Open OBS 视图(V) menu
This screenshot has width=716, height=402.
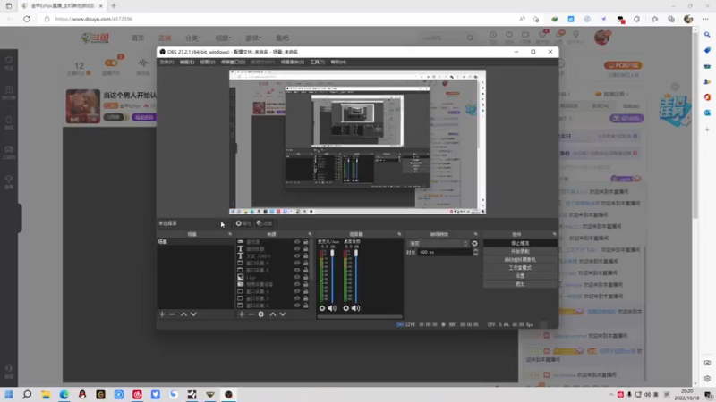pos(208,62)
